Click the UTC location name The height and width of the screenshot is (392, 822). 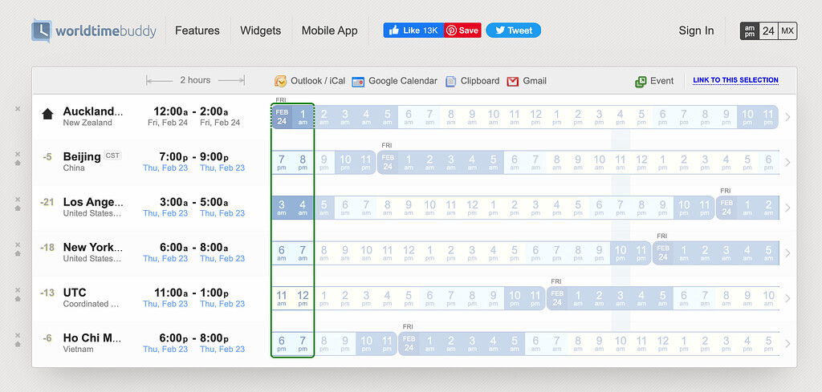coord(75,293)
